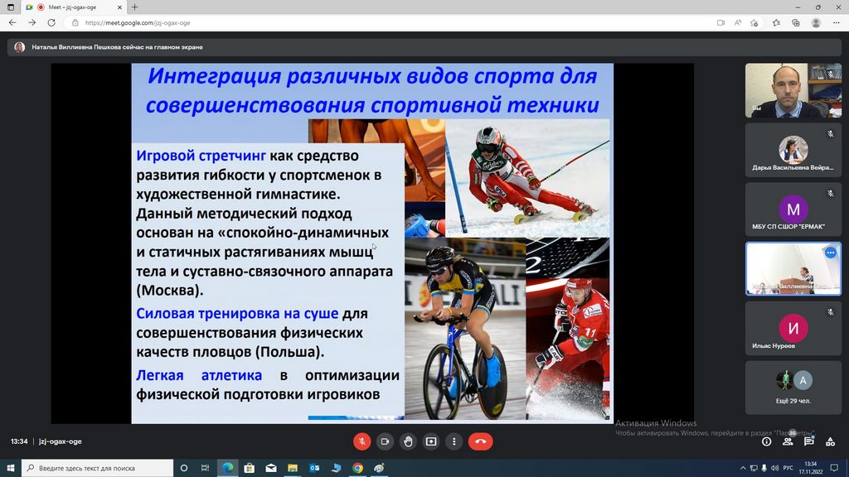849x477 pixels.
Task: Open meeting details info icon
Action: pyautogui.click(x=766, y=441)
